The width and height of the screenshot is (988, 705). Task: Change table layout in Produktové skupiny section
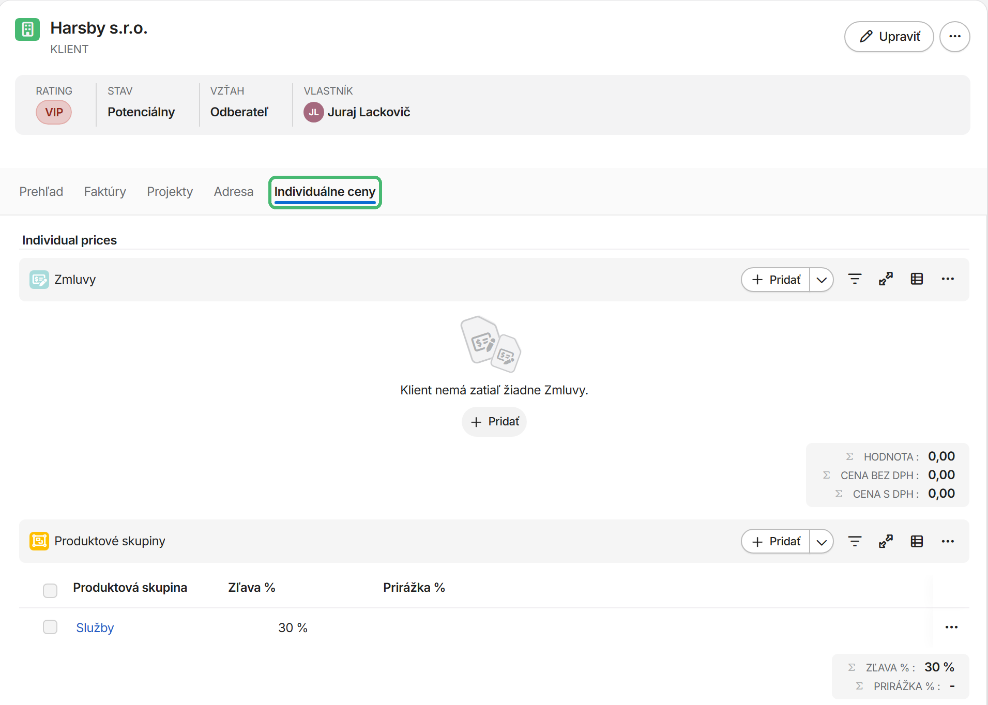(917, 541)
